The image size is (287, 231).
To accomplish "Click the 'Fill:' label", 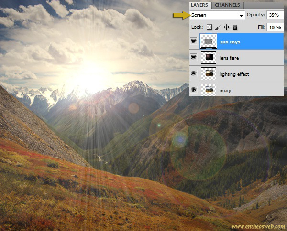I will point(262,27).
